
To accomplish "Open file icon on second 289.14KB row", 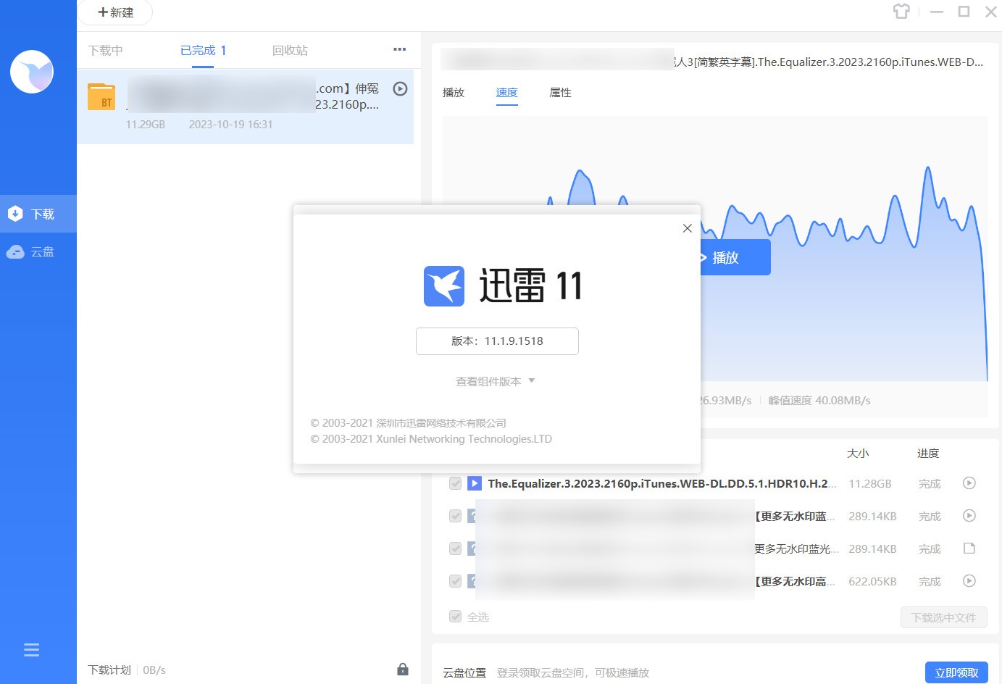I will click(x=969, y=549).
